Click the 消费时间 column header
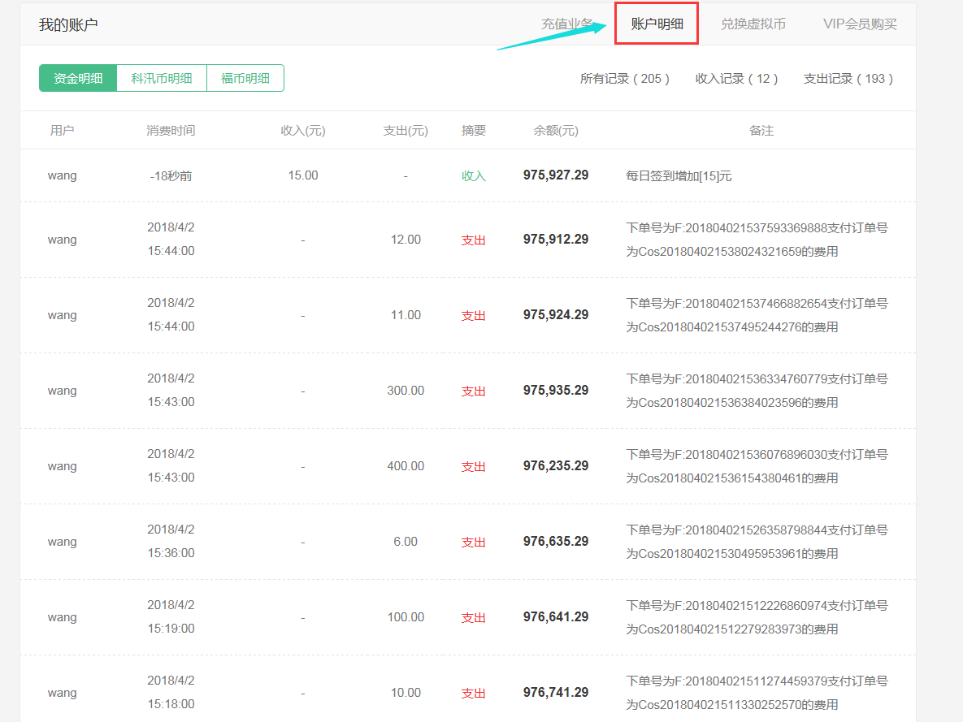The width and height of the screenshot is (963, 722). click(171, 130)
